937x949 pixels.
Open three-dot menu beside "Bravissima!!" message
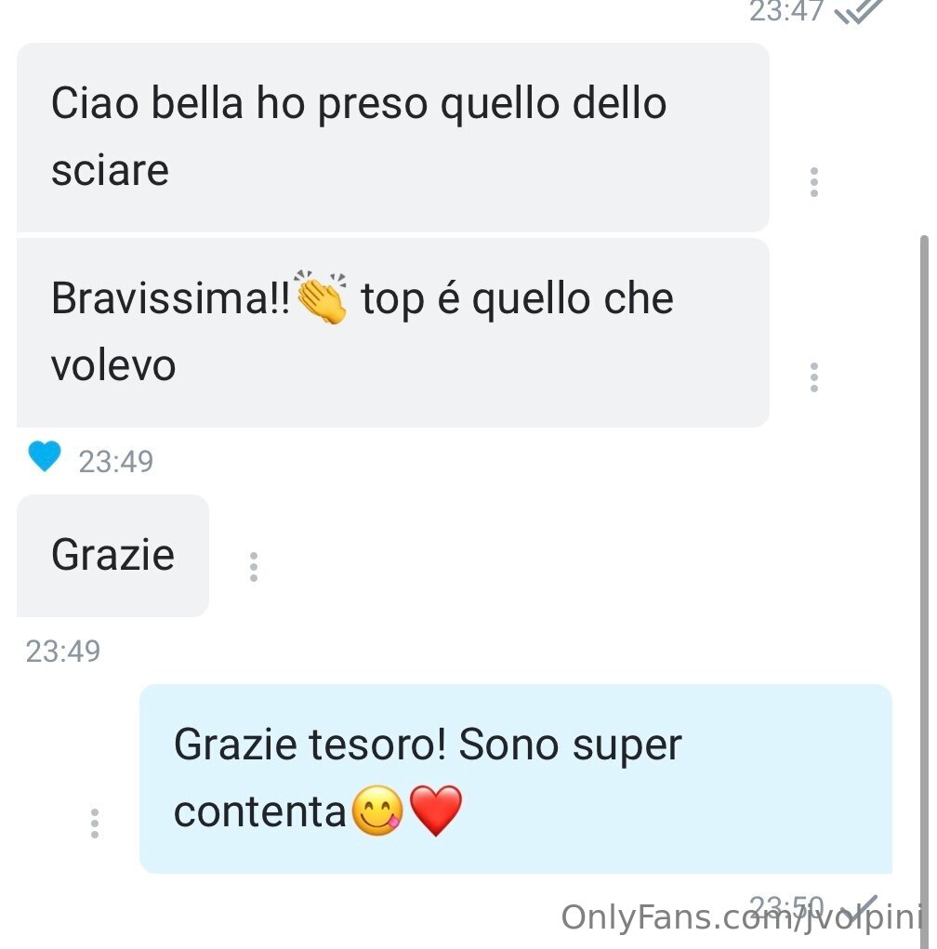[813, 377]
